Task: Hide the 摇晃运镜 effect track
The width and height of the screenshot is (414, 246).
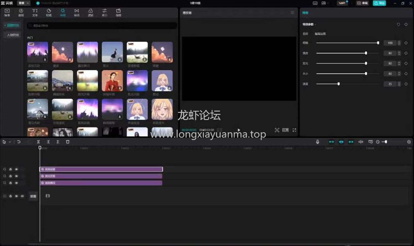Action: 16,169
